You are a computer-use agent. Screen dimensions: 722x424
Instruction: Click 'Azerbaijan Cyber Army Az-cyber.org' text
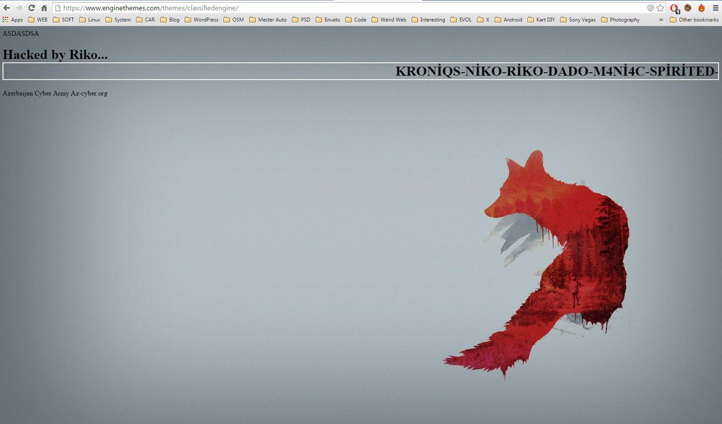[55, 93]
